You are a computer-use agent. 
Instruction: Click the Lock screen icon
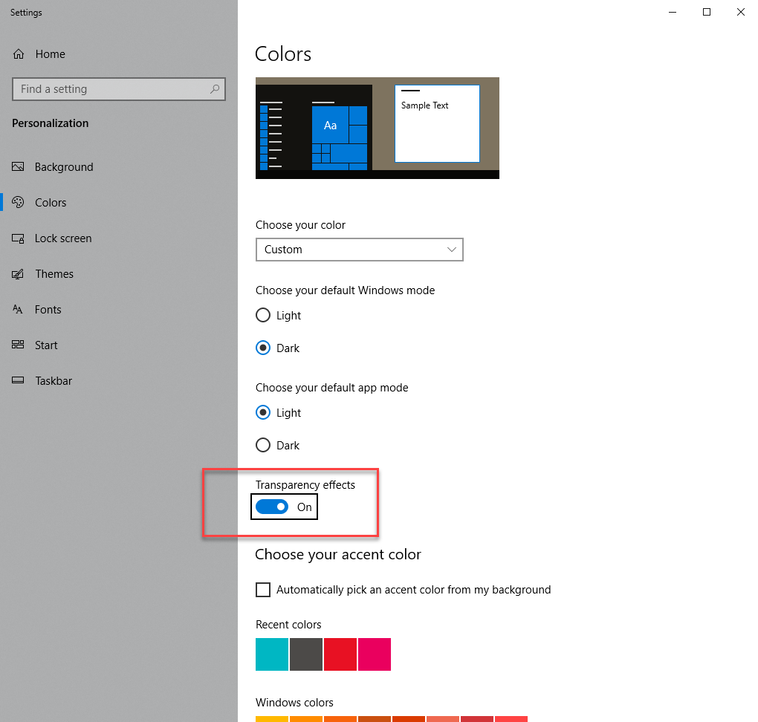[19, 238]
